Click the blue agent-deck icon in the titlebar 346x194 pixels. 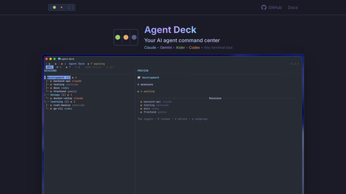point(59,59)
